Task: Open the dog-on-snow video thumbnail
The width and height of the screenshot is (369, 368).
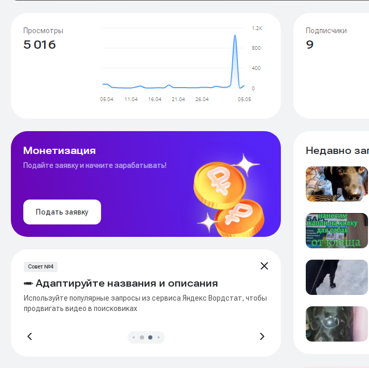Action: coord(337,277)
